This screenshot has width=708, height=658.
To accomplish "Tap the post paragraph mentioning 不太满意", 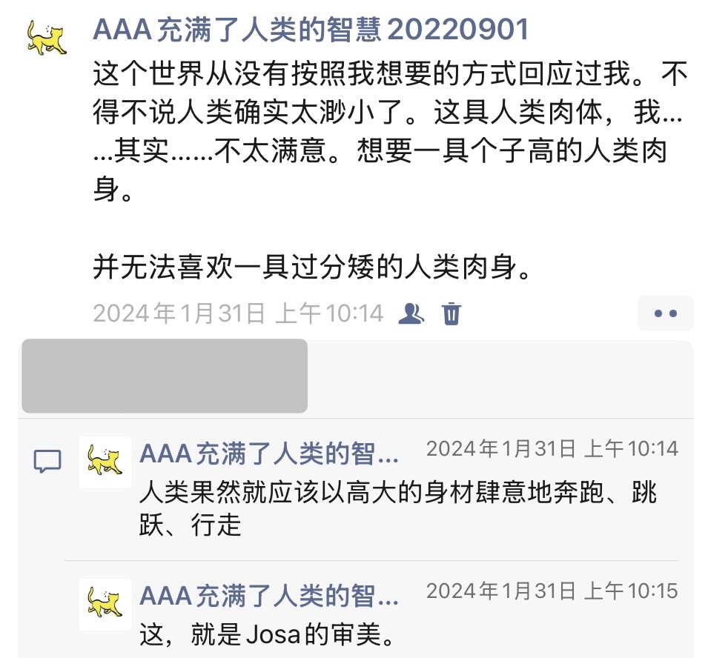I will pyautogui.click(x=390, y=131).
